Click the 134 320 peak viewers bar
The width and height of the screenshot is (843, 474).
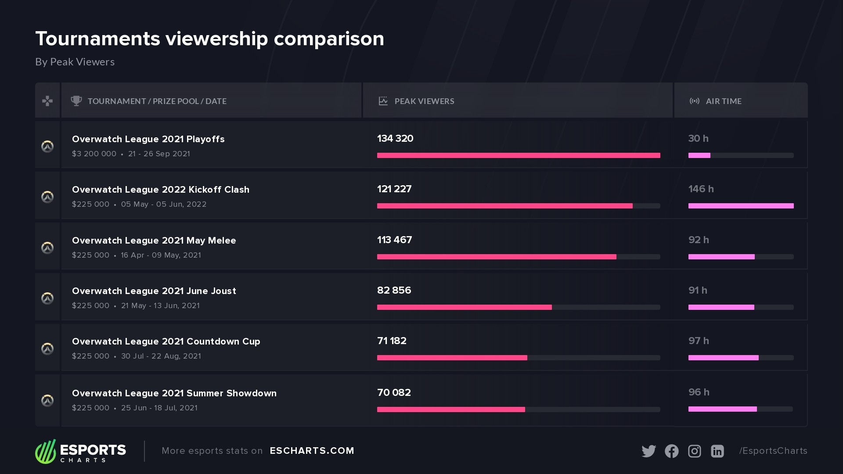point(518,155)
